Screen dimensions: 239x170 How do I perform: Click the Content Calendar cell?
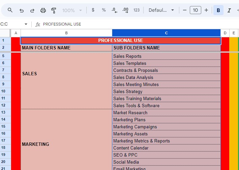166,148
